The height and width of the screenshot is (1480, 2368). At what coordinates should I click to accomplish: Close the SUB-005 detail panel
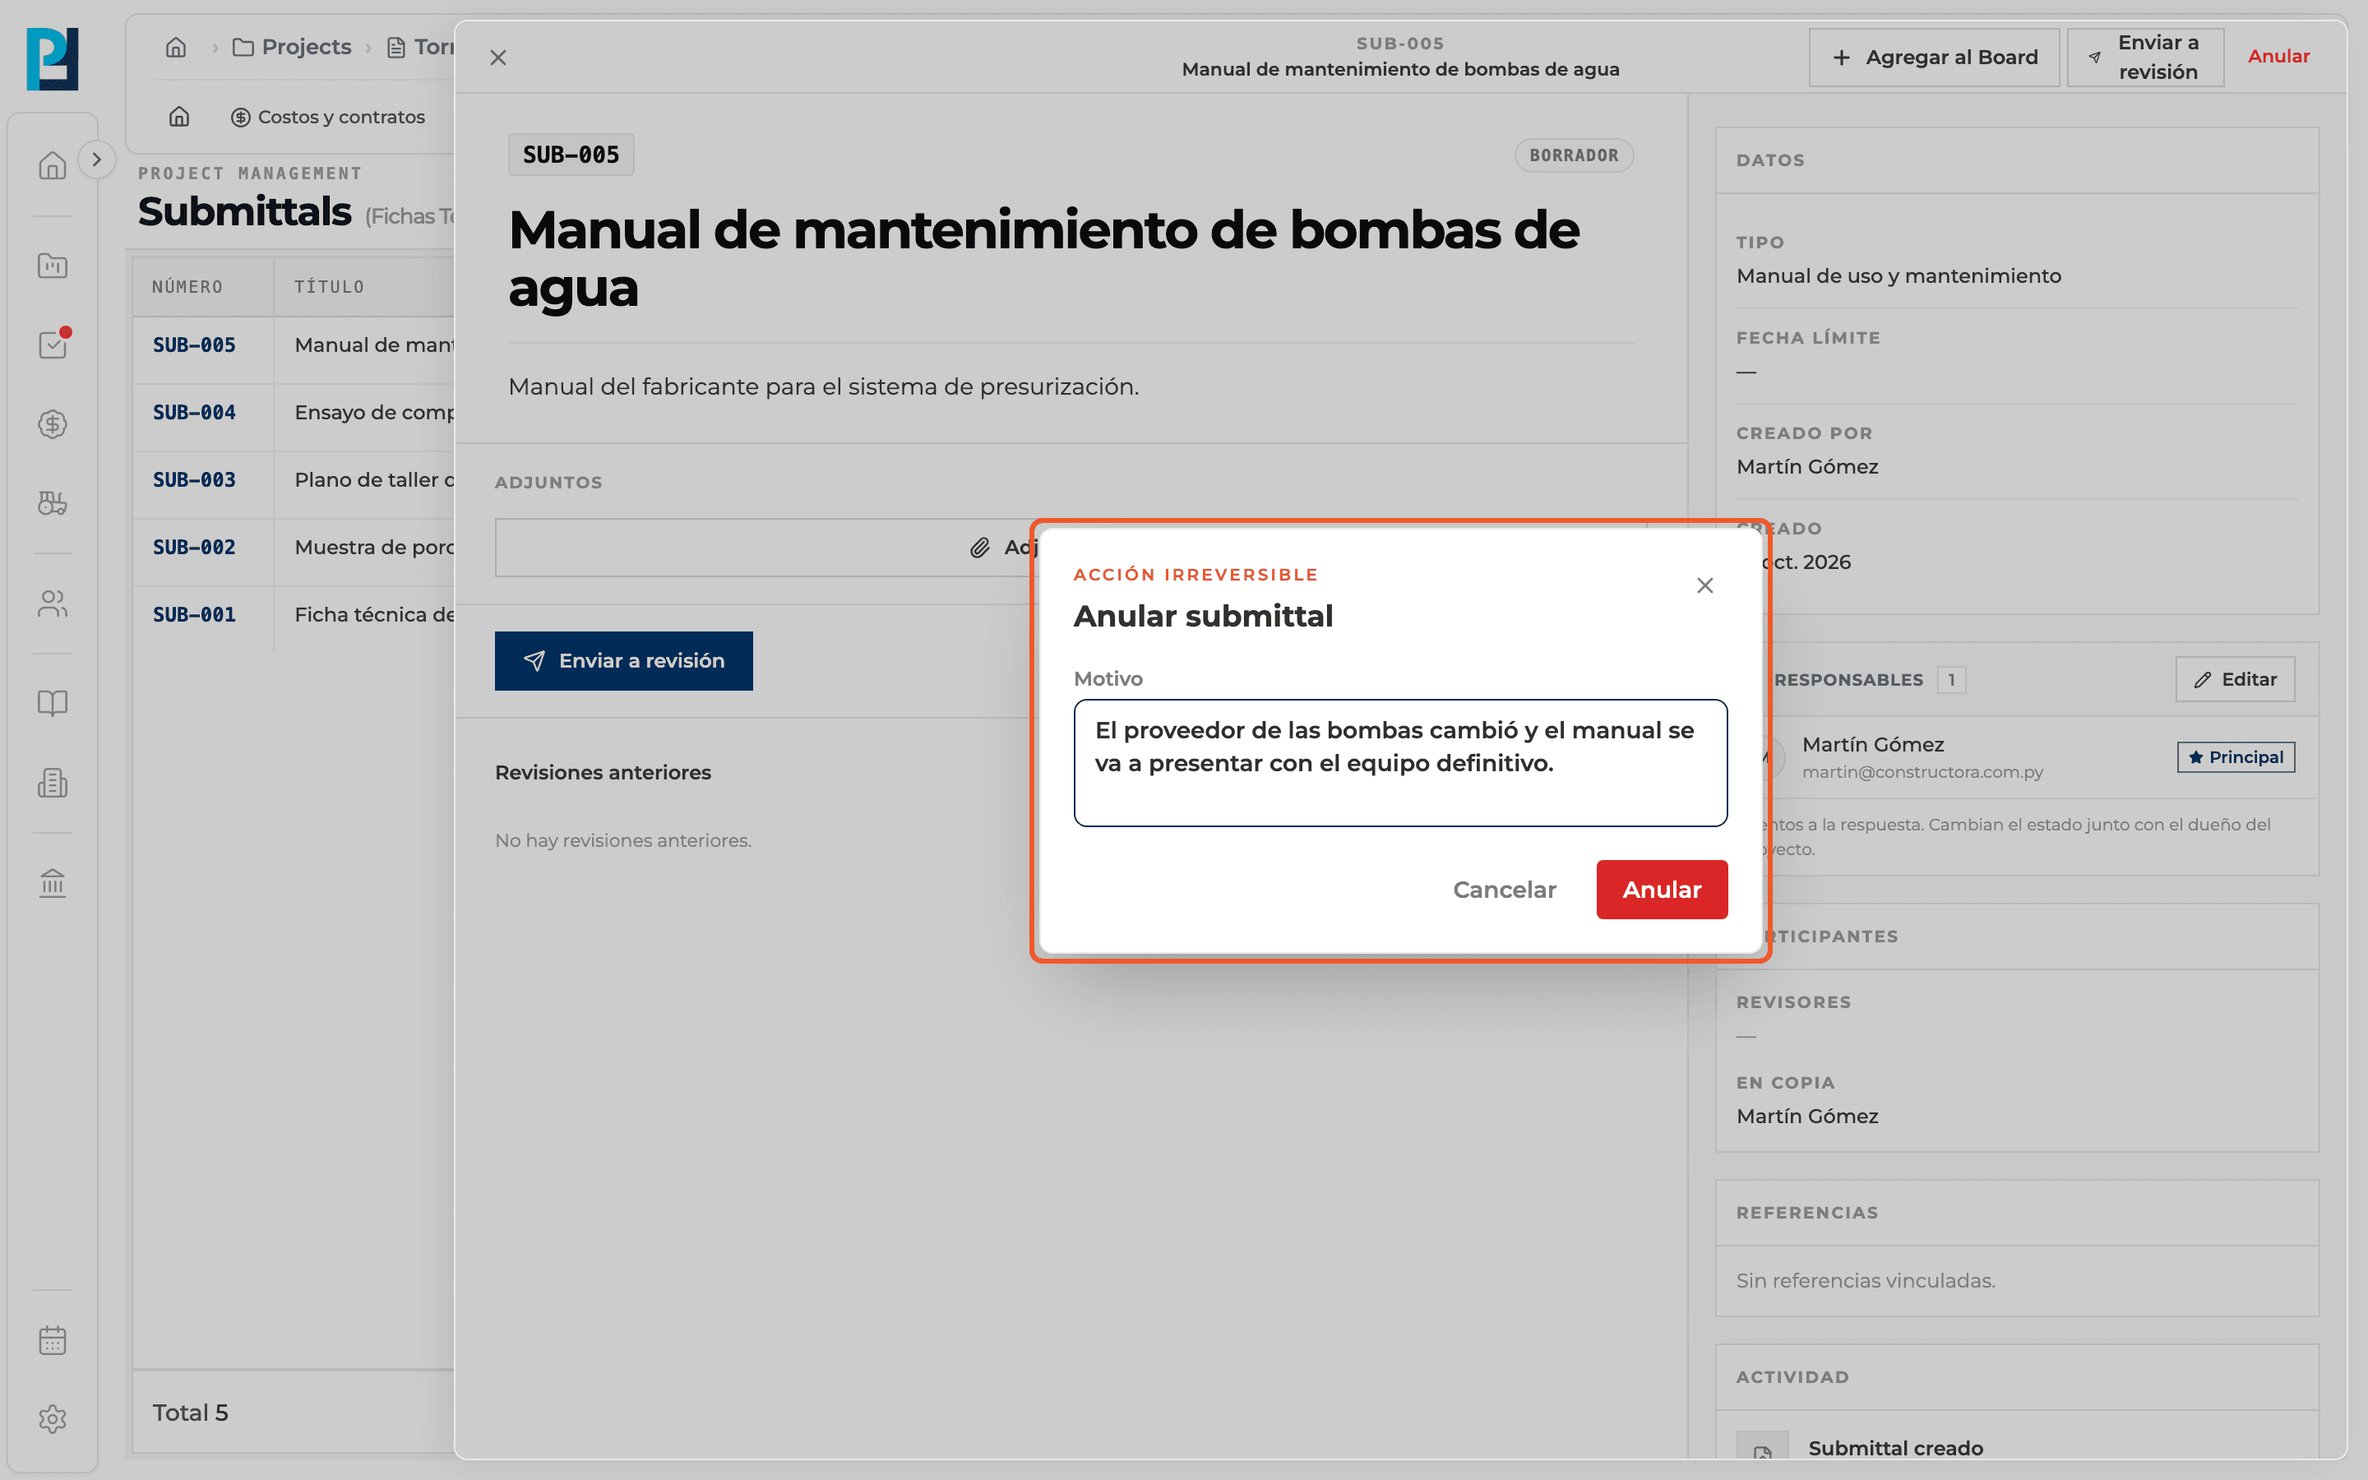tap(498, 58)
